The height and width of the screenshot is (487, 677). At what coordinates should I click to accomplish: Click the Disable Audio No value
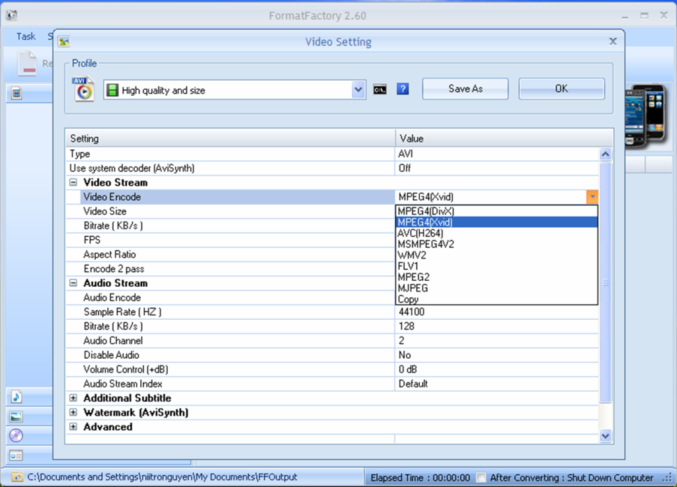click(x=405, y=355)
